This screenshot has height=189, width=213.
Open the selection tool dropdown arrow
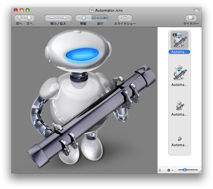pyautogui.click(x=105, y=18)
